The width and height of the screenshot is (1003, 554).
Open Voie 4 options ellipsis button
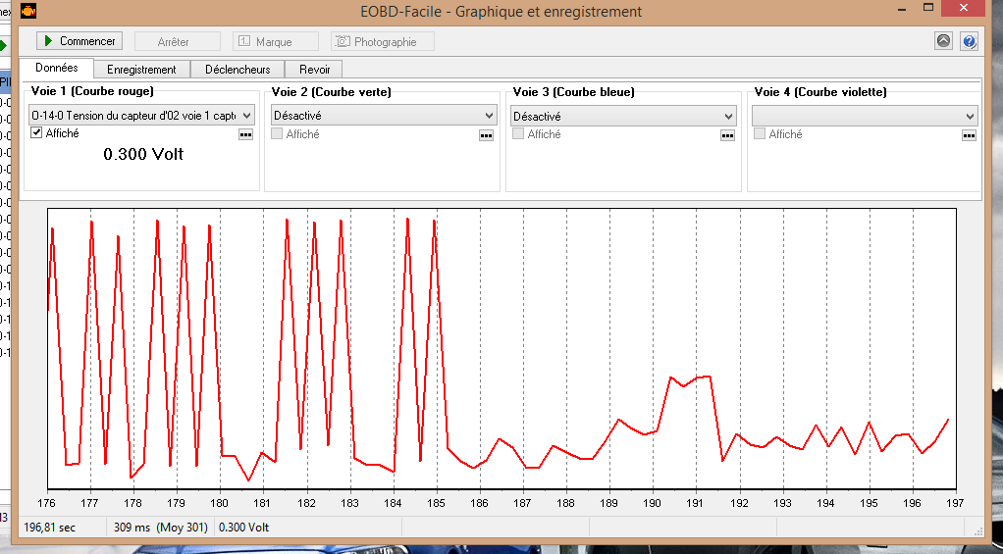click(x=969, y=135)
